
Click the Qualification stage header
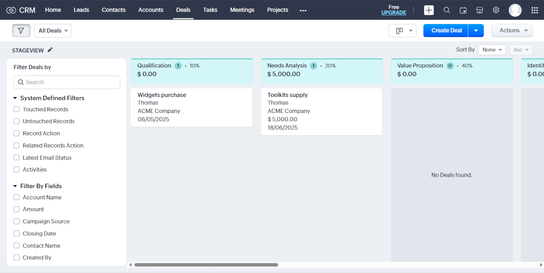(192, 71)
